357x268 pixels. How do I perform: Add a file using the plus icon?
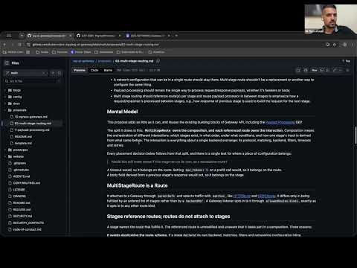pos(53,73)
